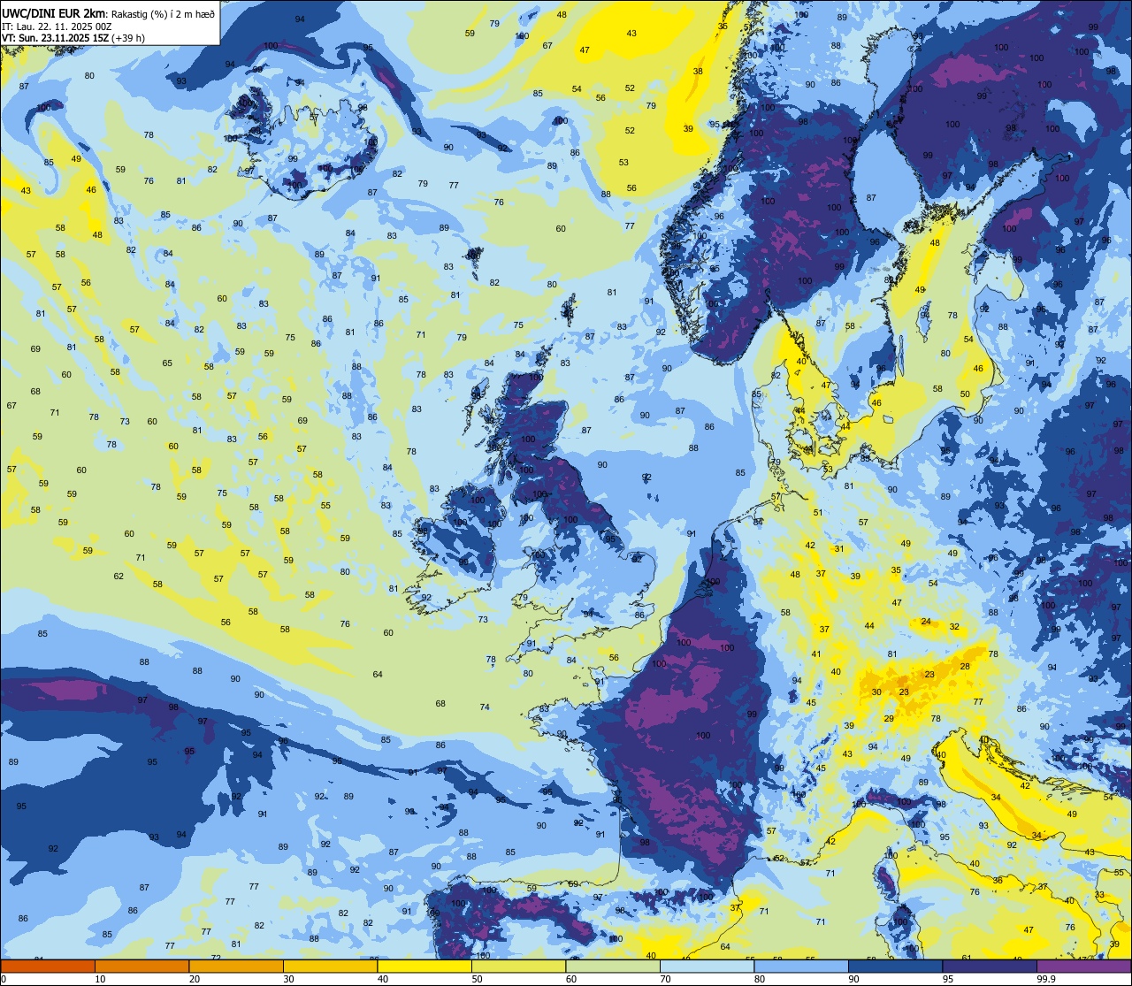Click the legend label 99.9
The height and width of the screenshot is (986, 1132).
click(x=1046, y=979)
